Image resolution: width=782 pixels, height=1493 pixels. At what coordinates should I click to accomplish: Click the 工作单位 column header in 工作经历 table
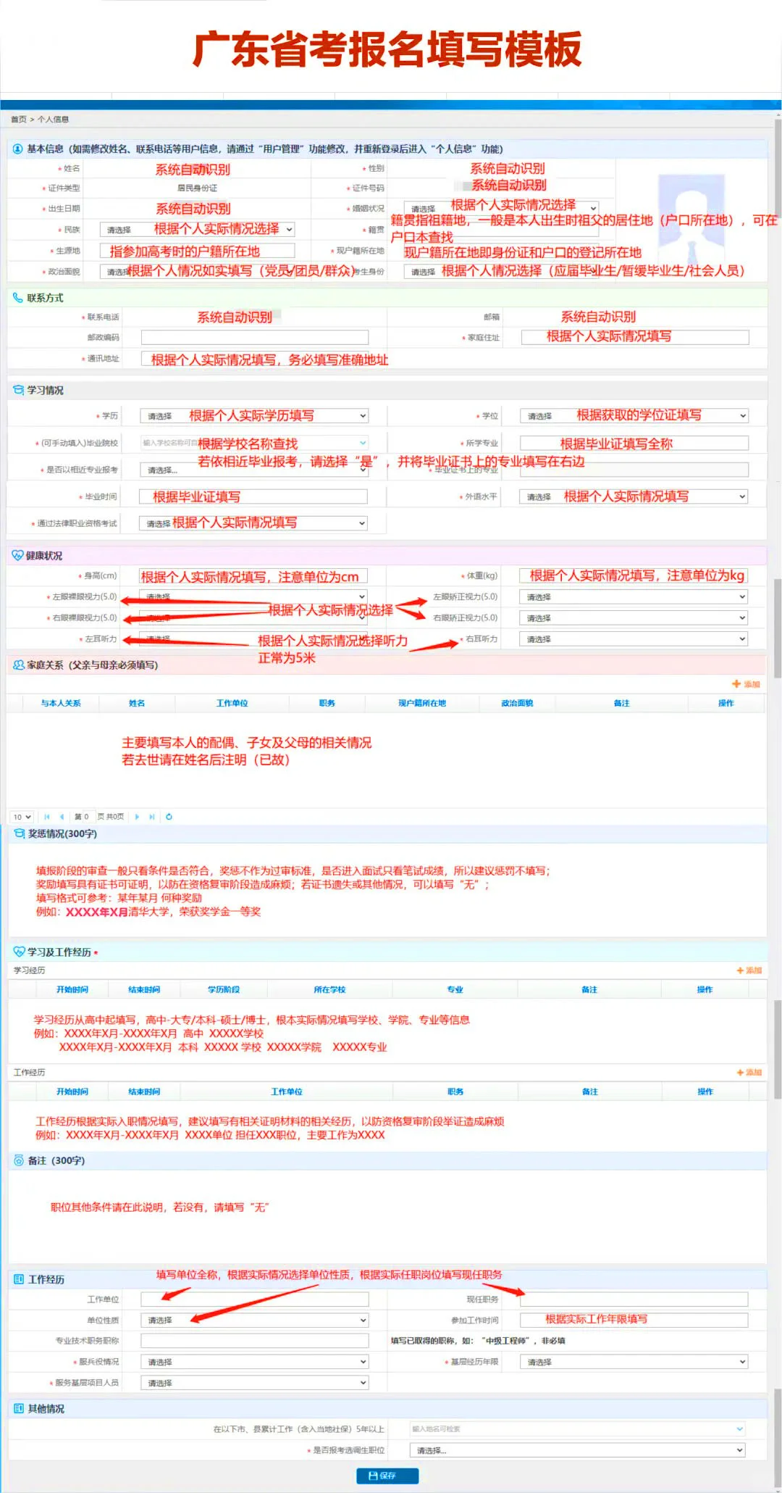pyautogui.click(x=287, y=1092)
